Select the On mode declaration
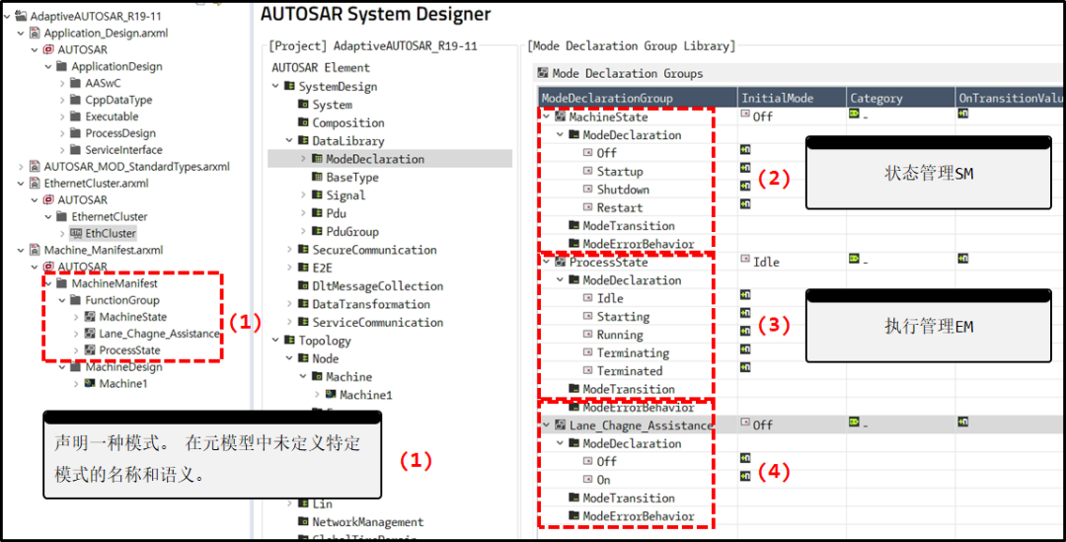The height and width of the screenshot is (542, 1066). [x=604, y=480]
